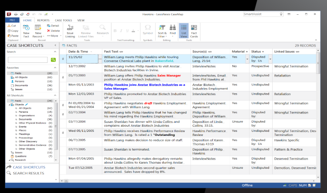Select the 'Mon 01/13/2003' date cell
The width and height of the screenshot is (327, 193).
click(84, 87)
